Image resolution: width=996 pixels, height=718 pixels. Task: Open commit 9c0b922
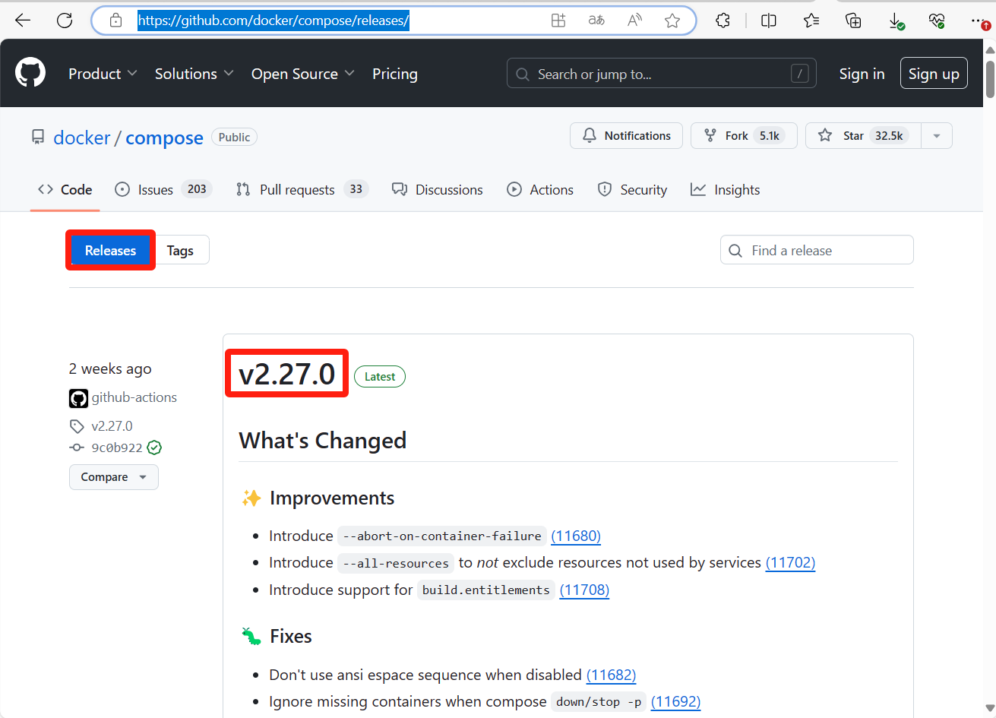(116, 448)
